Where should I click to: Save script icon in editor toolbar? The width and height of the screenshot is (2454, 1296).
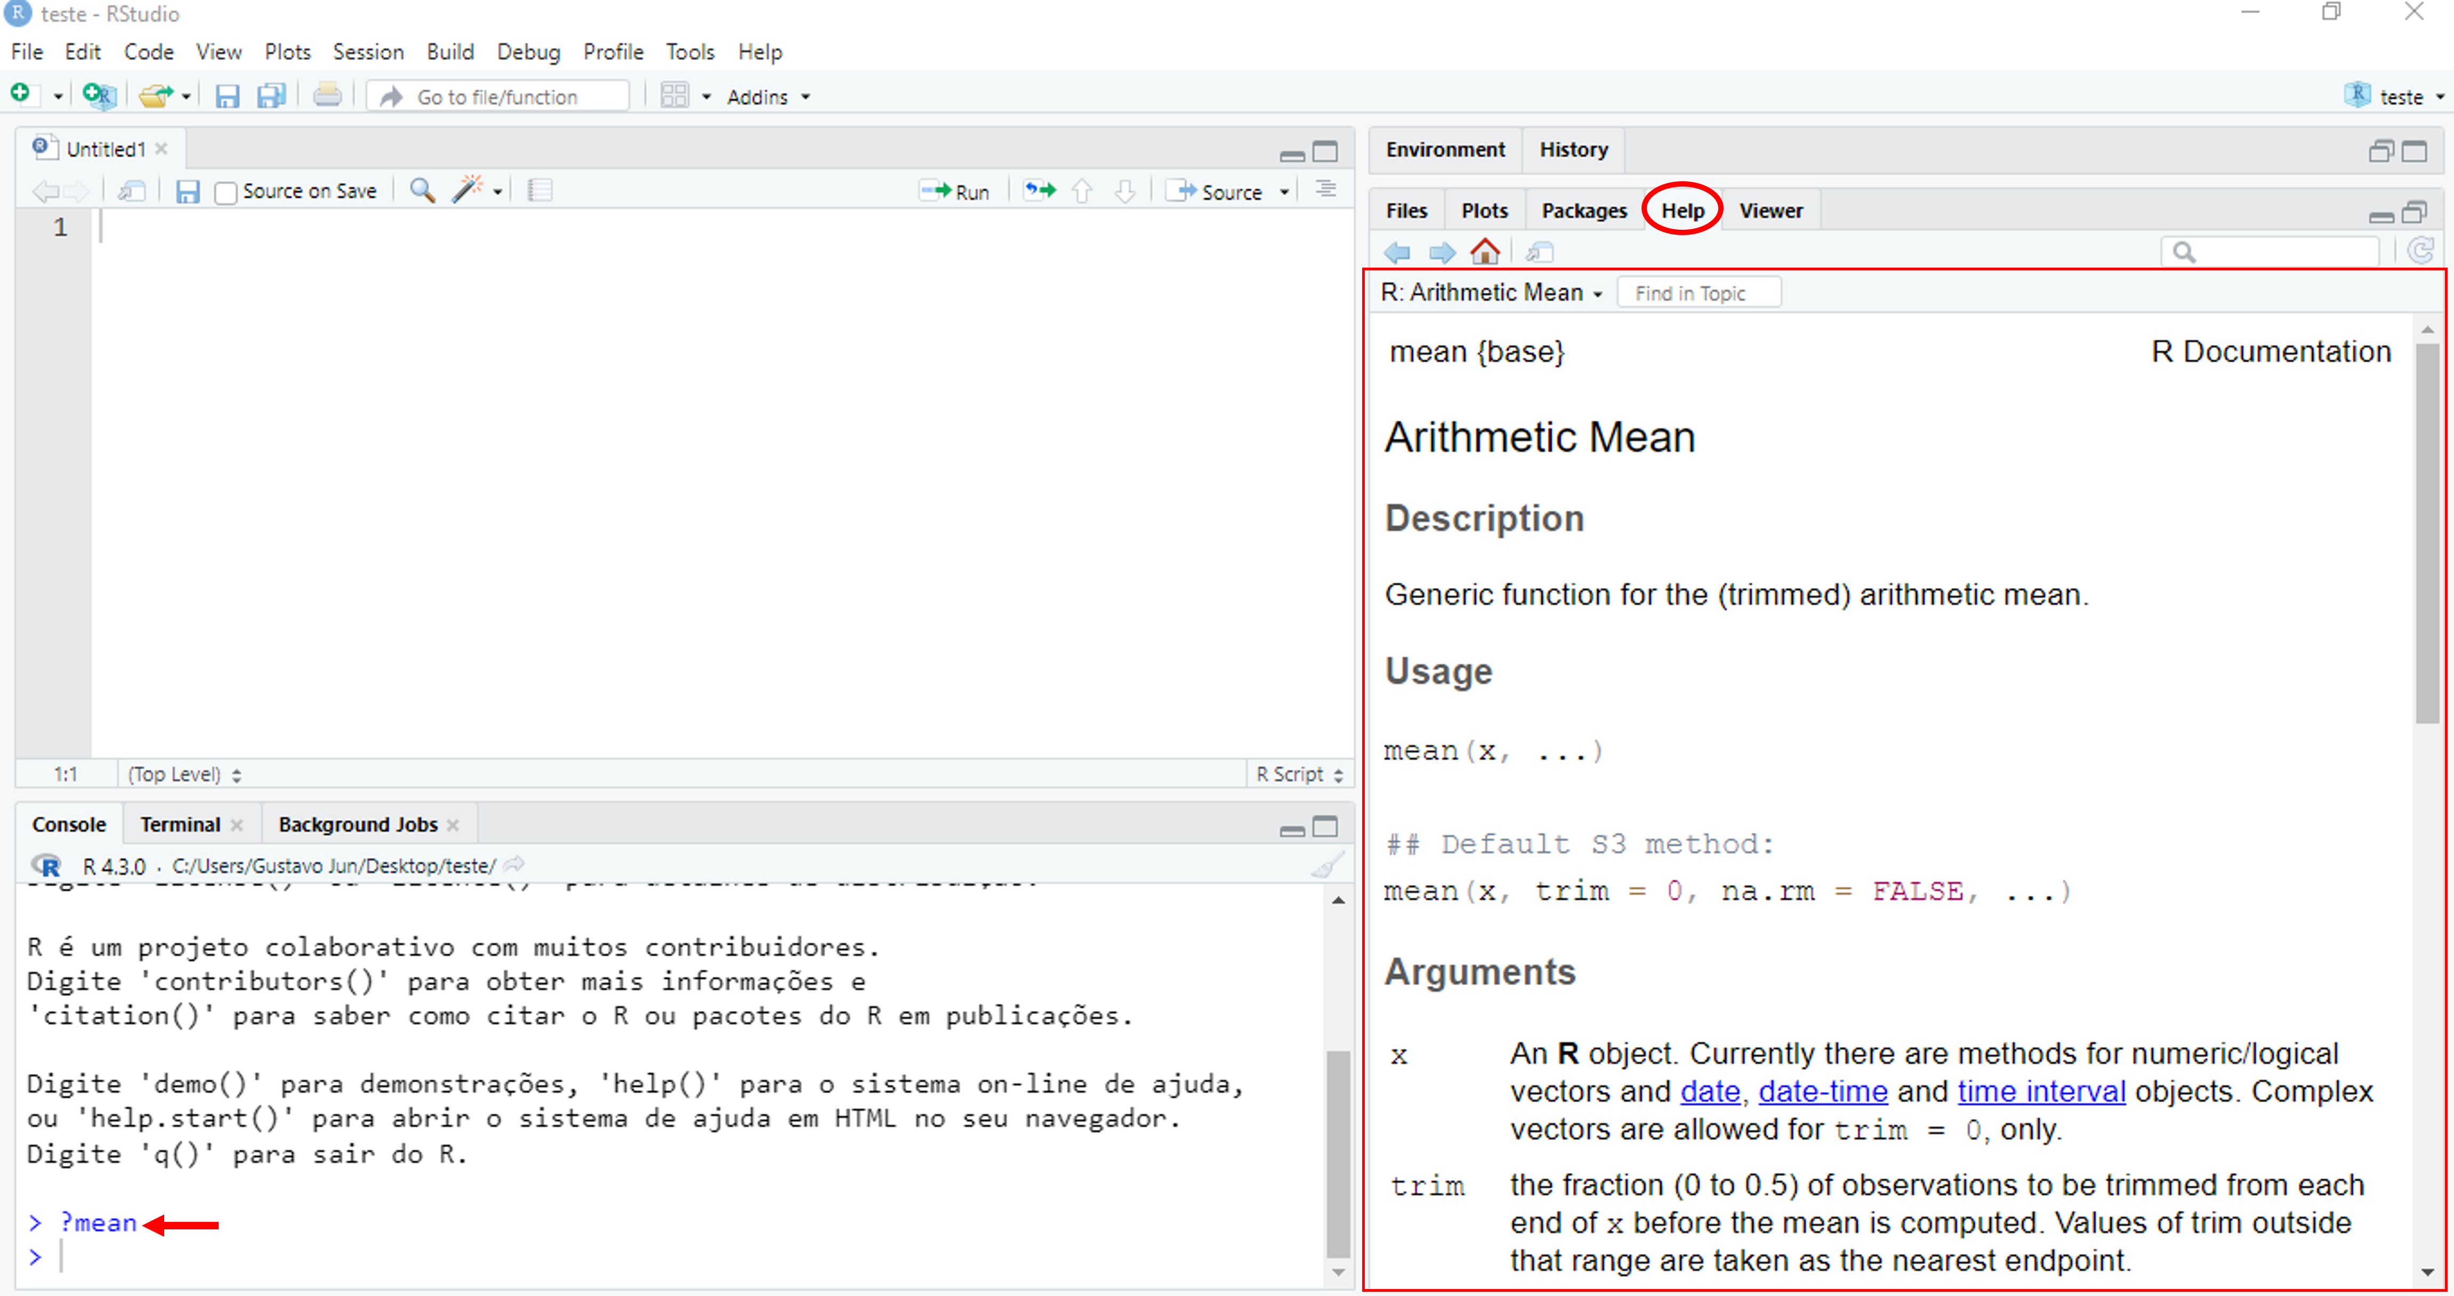pos(187,191)
